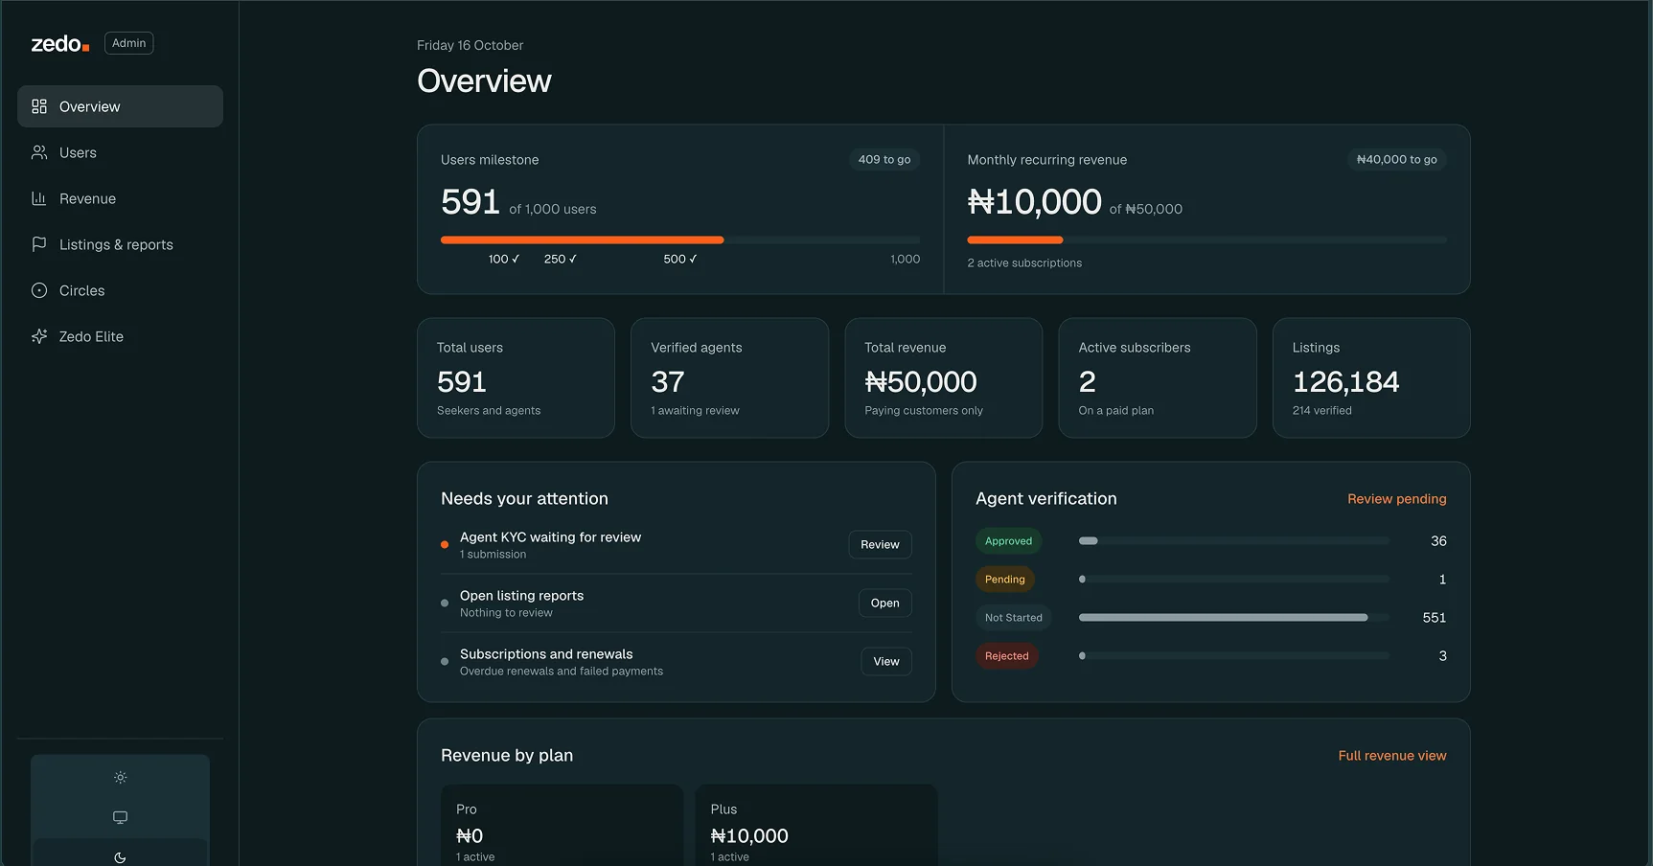The height and width of the screenshot is (866, 1653).
Task: Click the Revenue bar chart icon
Action: tap(39, 198)
